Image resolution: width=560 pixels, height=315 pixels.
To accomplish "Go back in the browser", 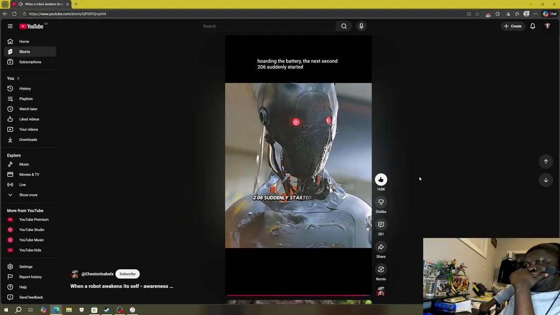I will 5,14.
